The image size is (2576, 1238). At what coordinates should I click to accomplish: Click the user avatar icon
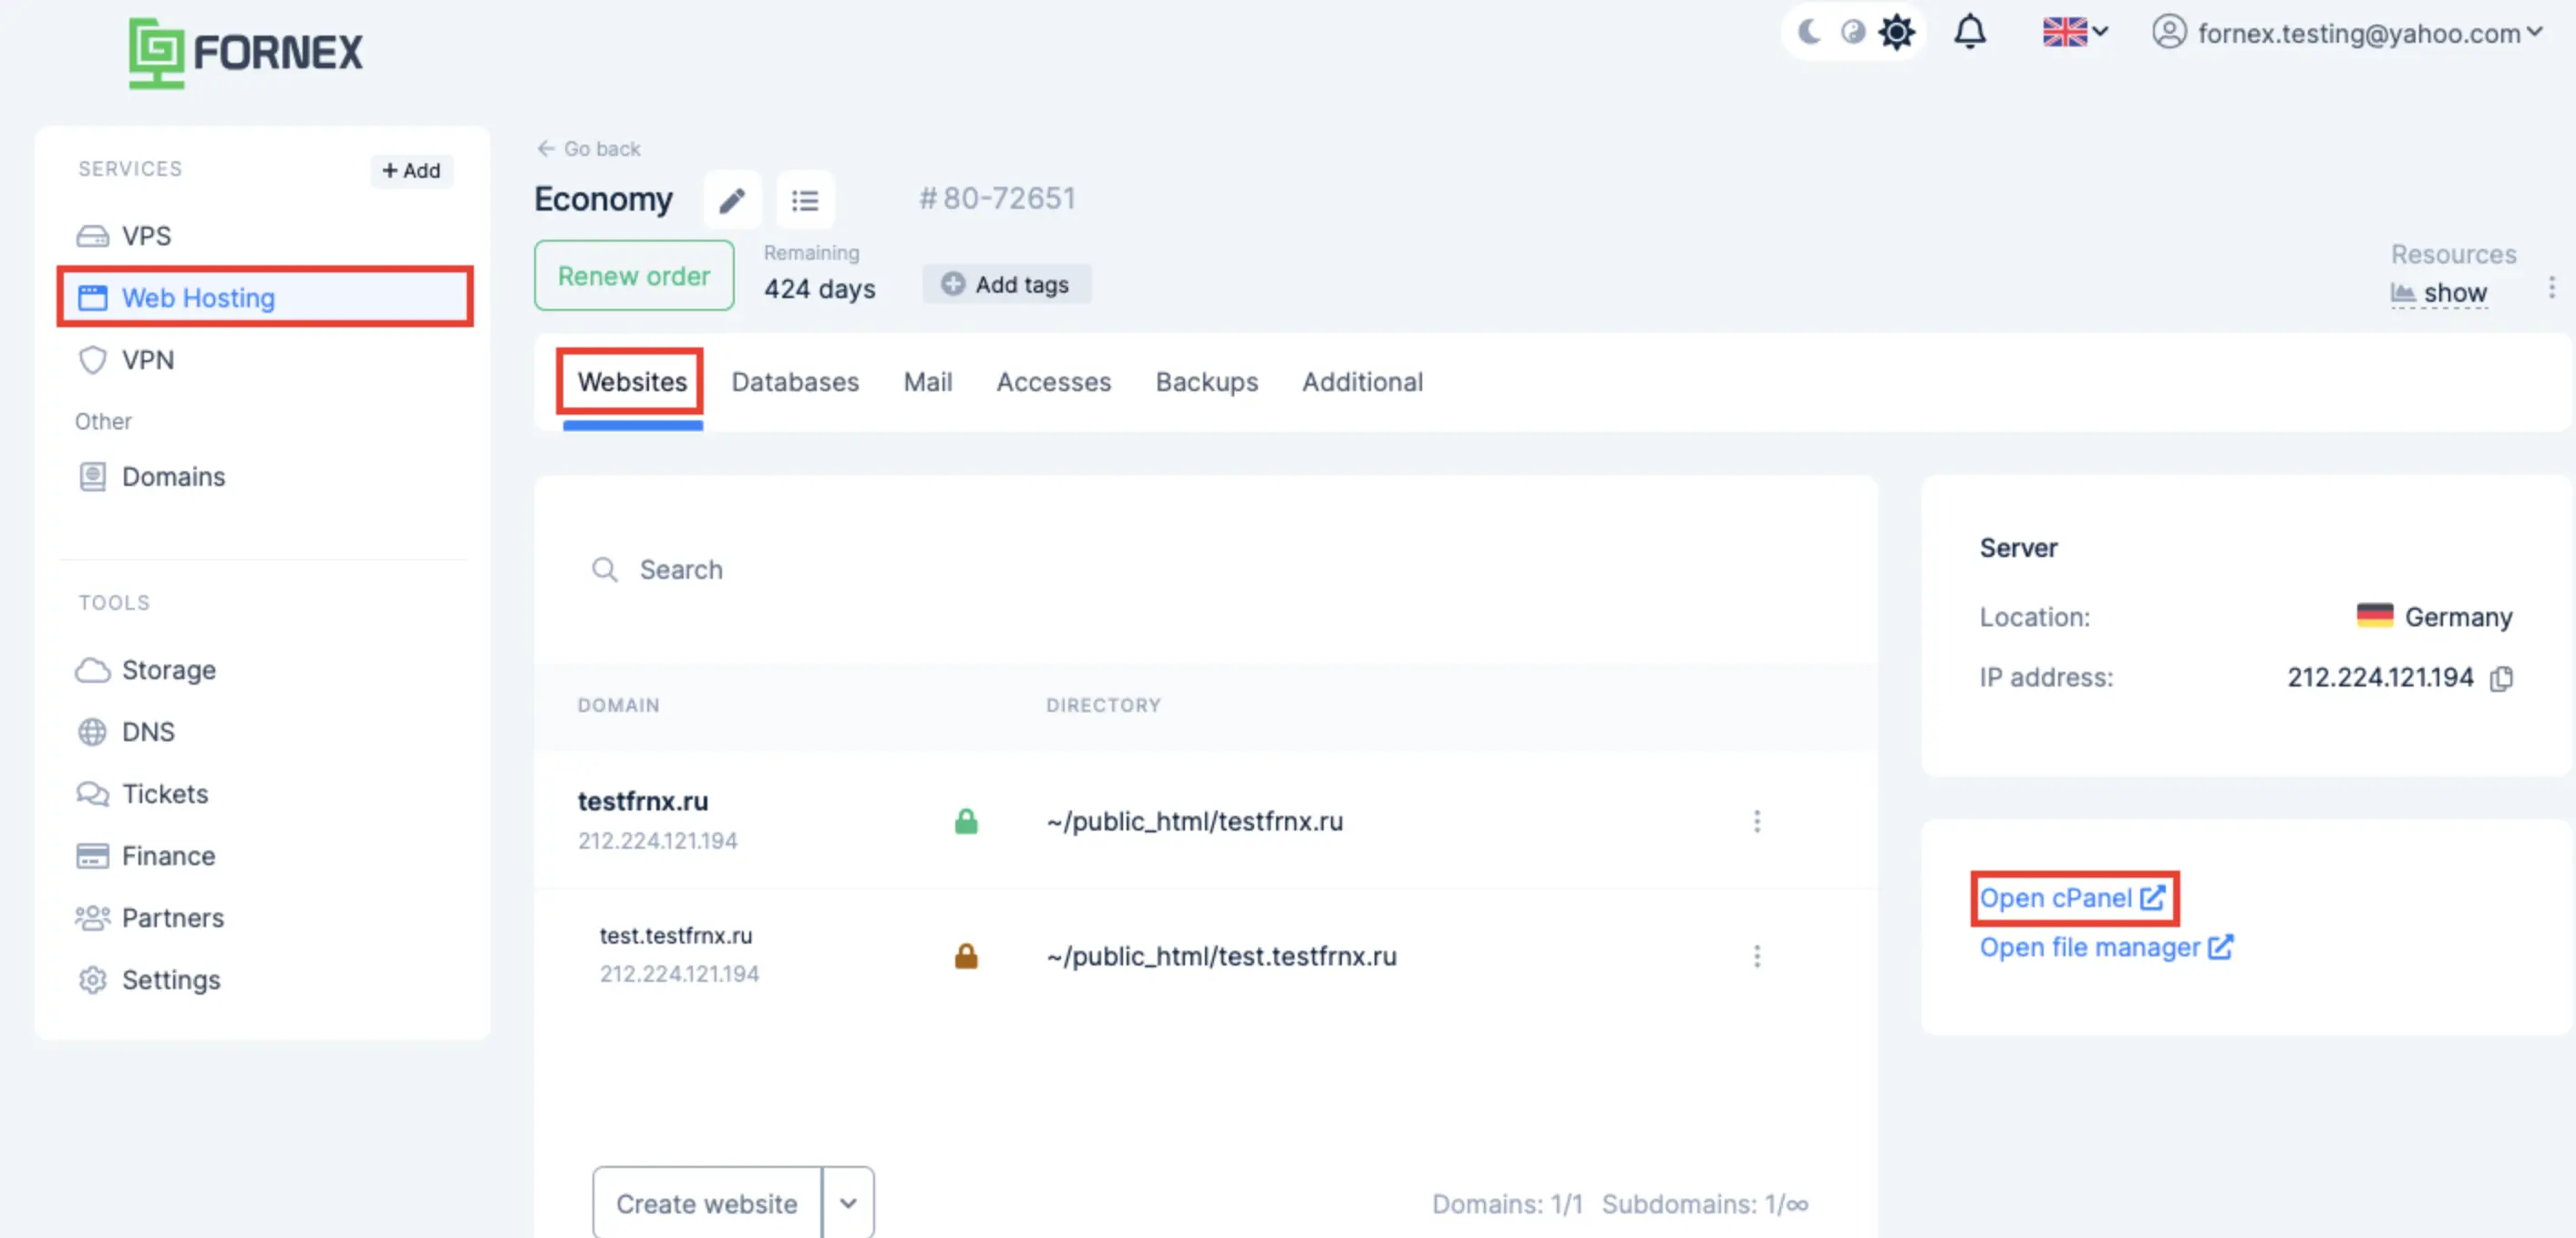[x=2169, y=32]
